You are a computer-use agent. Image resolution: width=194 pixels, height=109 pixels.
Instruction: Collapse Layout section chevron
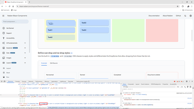click(25, 63)
